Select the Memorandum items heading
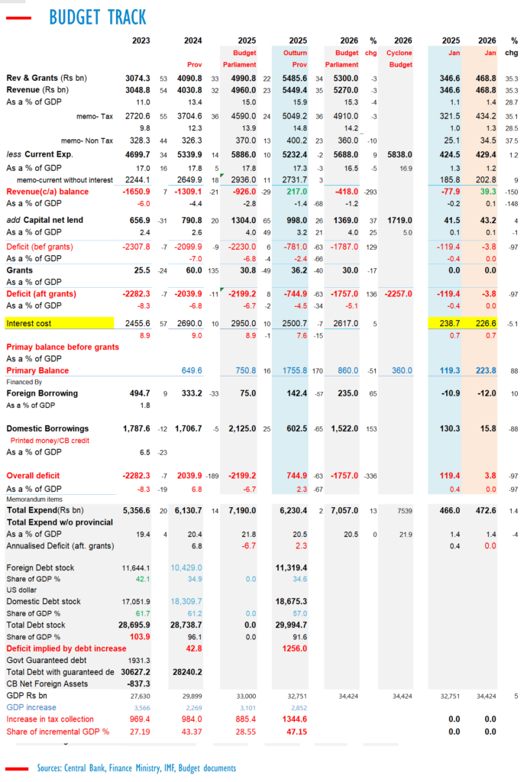 click(35, 497)
